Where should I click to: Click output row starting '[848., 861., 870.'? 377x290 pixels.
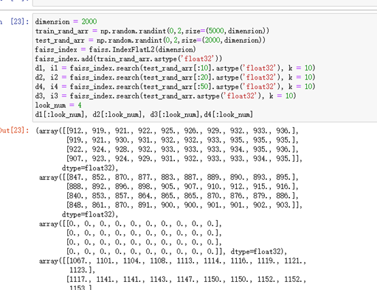click(x=184, y=205)
